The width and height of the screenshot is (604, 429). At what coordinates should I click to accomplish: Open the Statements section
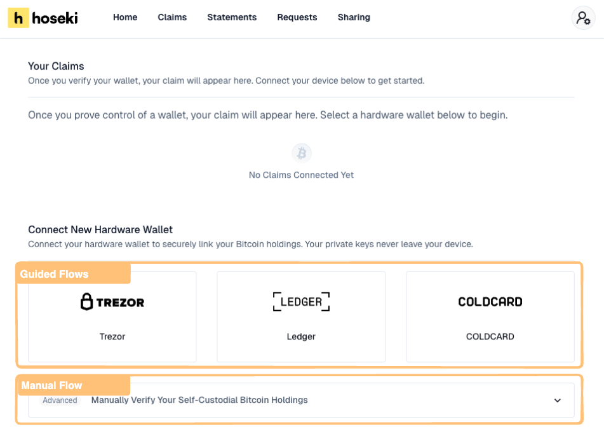pyautogui.click(x=232, y=18)
